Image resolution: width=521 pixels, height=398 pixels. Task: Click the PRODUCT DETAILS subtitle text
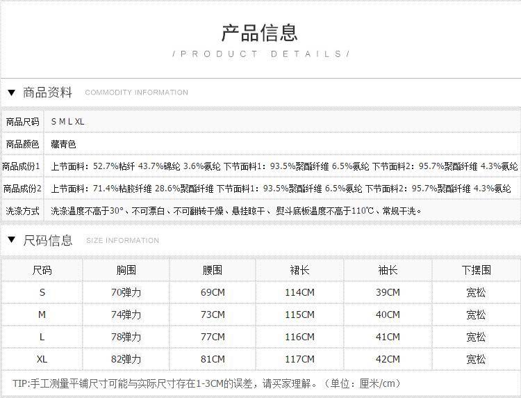point(260,54)
